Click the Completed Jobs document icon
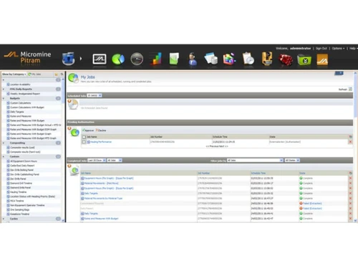Image resolution: width=358 pixels, height=268 pixels. click(74, 170)
